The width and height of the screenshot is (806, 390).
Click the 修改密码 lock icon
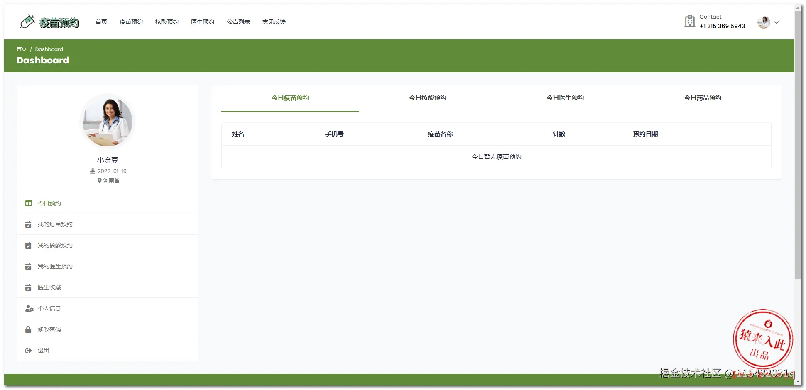click(28, 329)
